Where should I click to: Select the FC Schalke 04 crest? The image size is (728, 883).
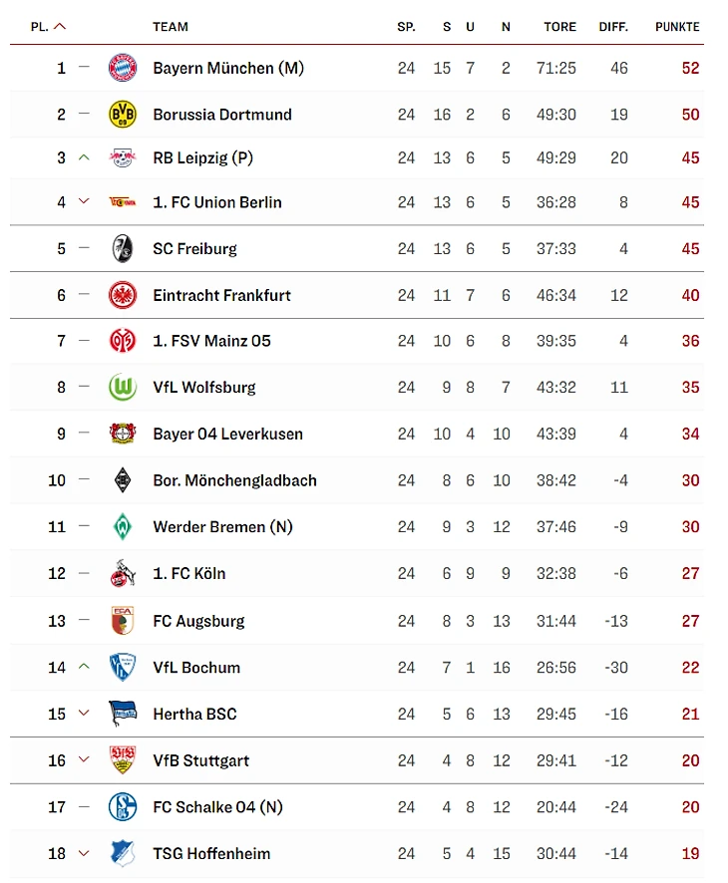pyautogui.click(x=123, y=807)
